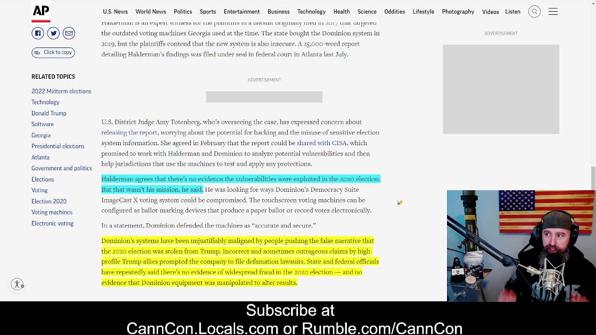The width and height of the screenshot is (596, 335).
Task: Share article on Facebook
Action: coord(38,33)
